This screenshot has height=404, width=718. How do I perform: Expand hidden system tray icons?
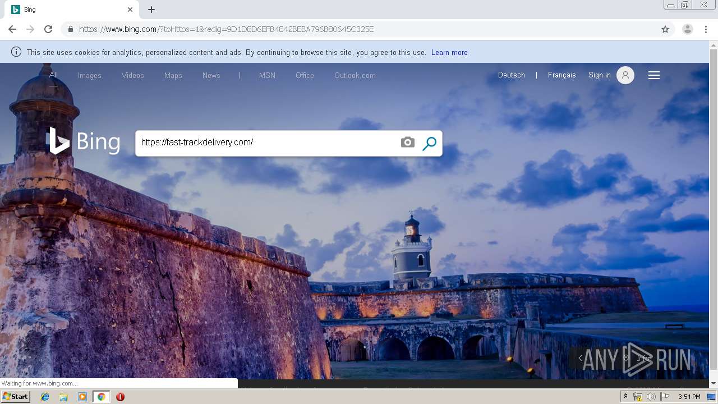(x=626, y=397)
